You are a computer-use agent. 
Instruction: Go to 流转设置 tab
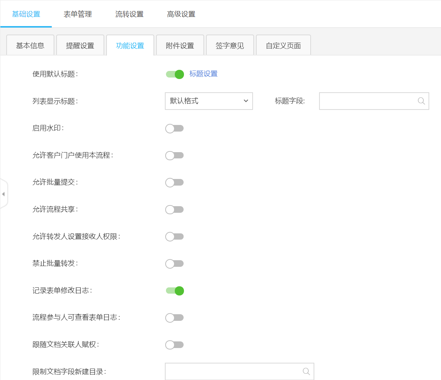(129, 14)
